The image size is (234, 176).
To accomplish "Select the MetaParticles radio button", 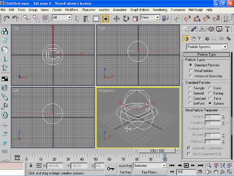I will 190,70.
